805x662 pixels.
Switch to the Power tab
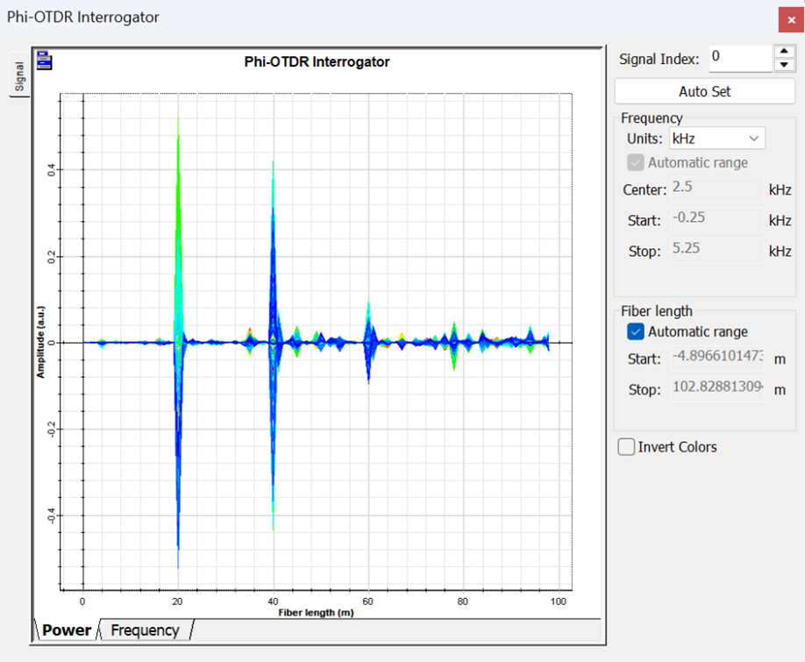[67, 630]
